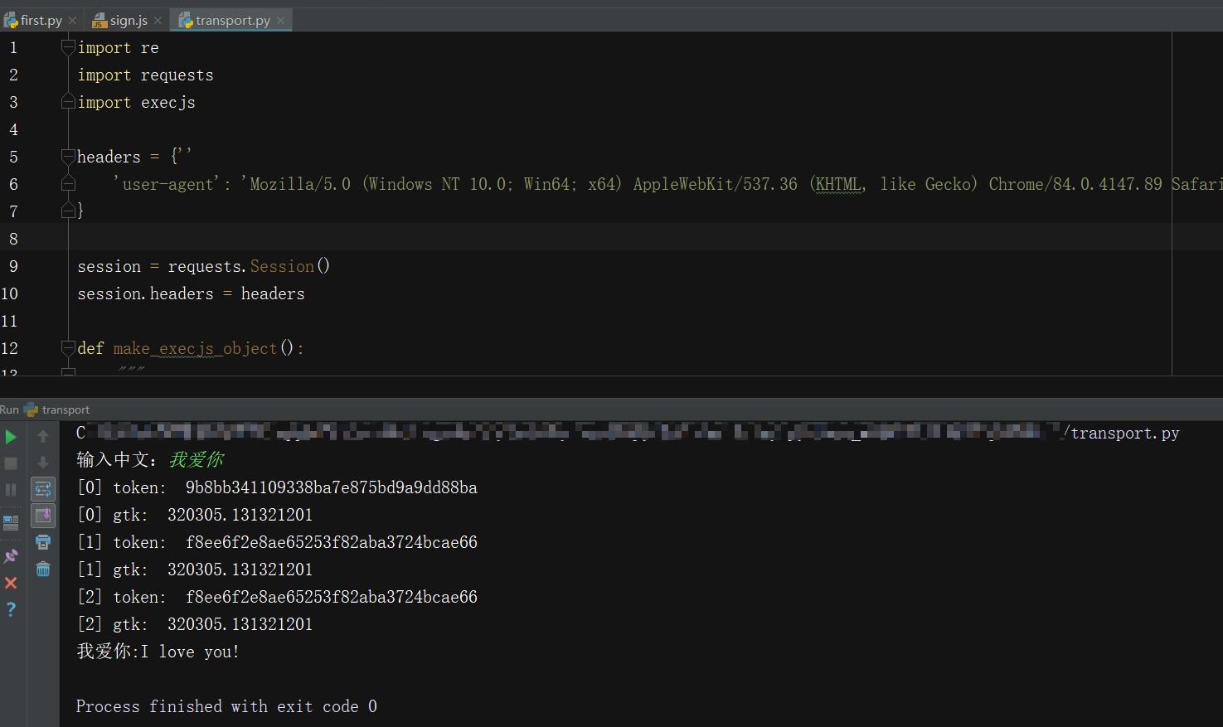Close the first.py tab
This screenshot has width=1223, height=727.
(73, 21)
